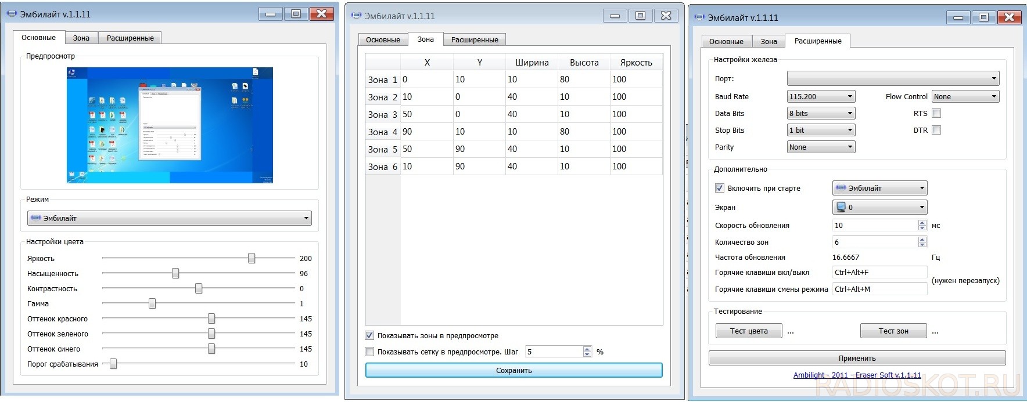
Task: Toggle Показывать зоны в предпросмотре checkbox
Action: [x=369, y=335]
